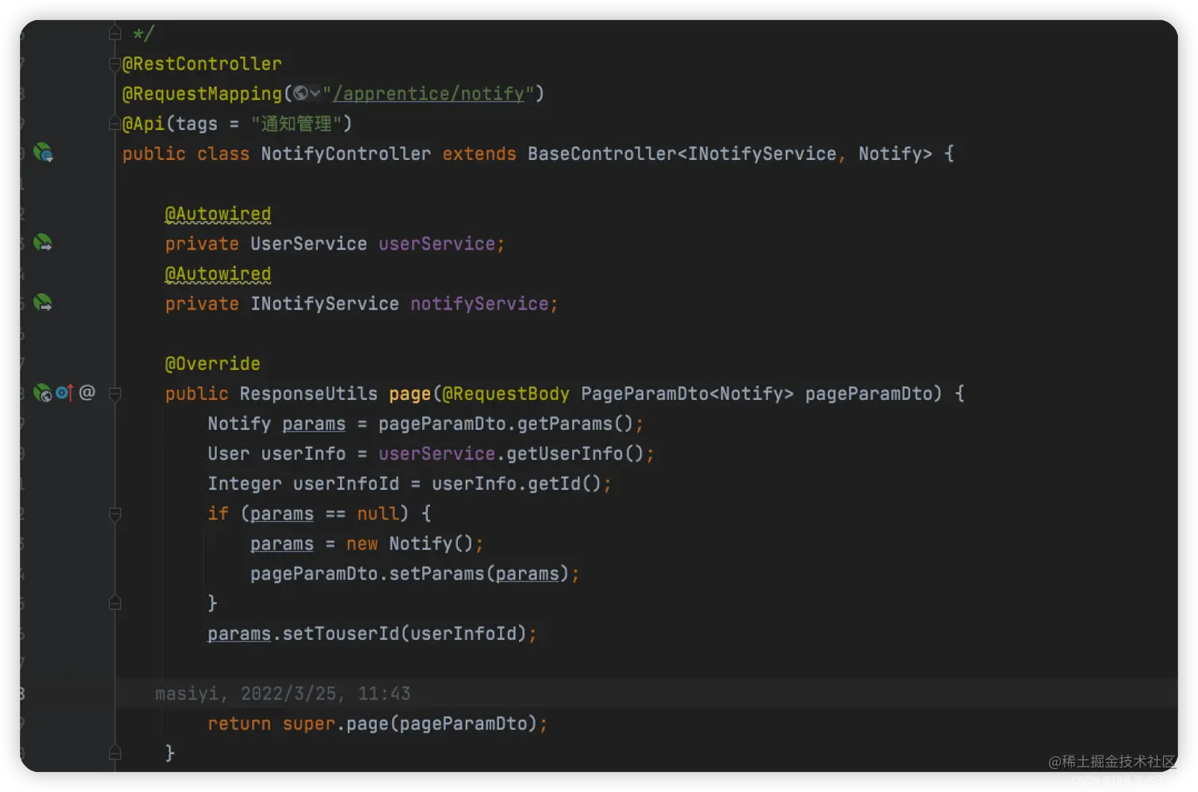The width and height of the screenshot is (1198, 792).
Task: Click the second @Autowired annotation above notifyService
Action: [x=218, y=274]
